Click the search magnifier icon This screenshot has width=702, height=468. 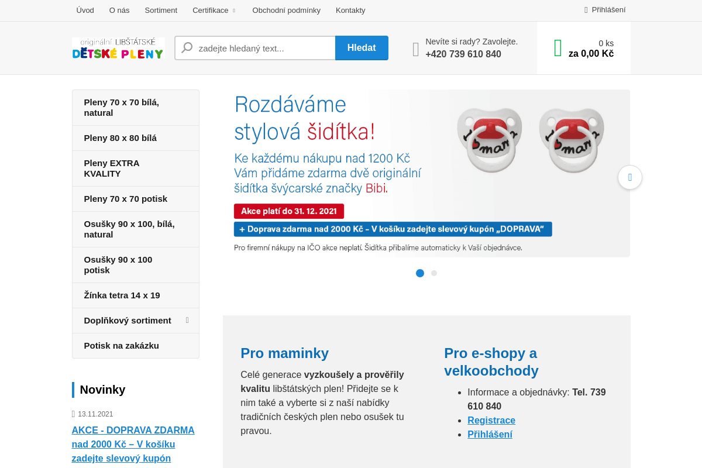187,48
